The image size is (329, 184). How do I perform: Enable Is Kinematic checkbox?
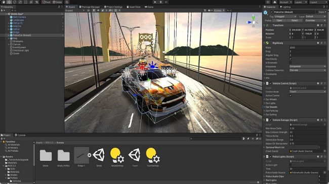(291, 63)
